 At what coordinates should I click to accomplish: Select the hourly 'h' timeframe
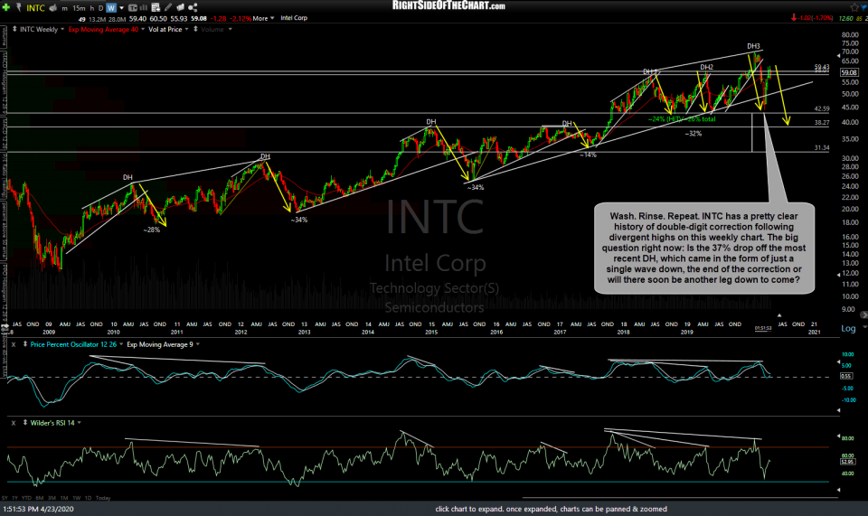tap(92, 8)
